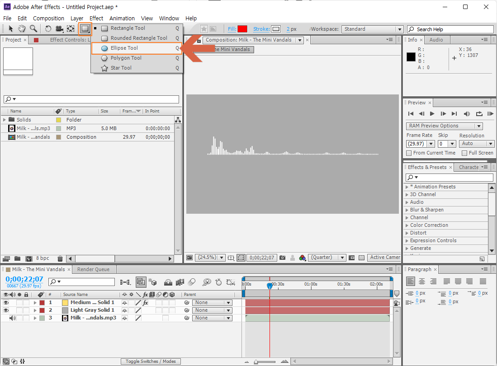497x366 pixels.
Task: Open the Resolution Auto dropdown
Action: click(477, 144)
